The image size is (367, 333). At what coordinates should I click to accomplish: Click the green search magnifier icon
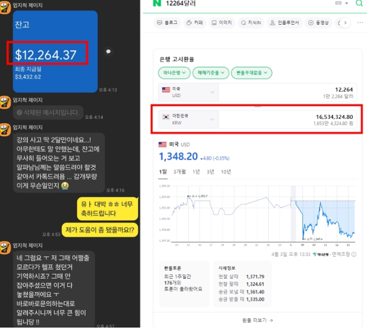click(x=359, y=3)
